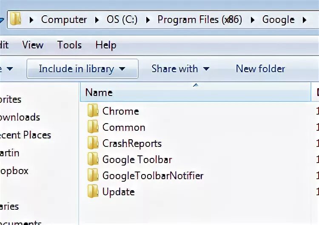Sort files by the Name column header

(196, 92)
